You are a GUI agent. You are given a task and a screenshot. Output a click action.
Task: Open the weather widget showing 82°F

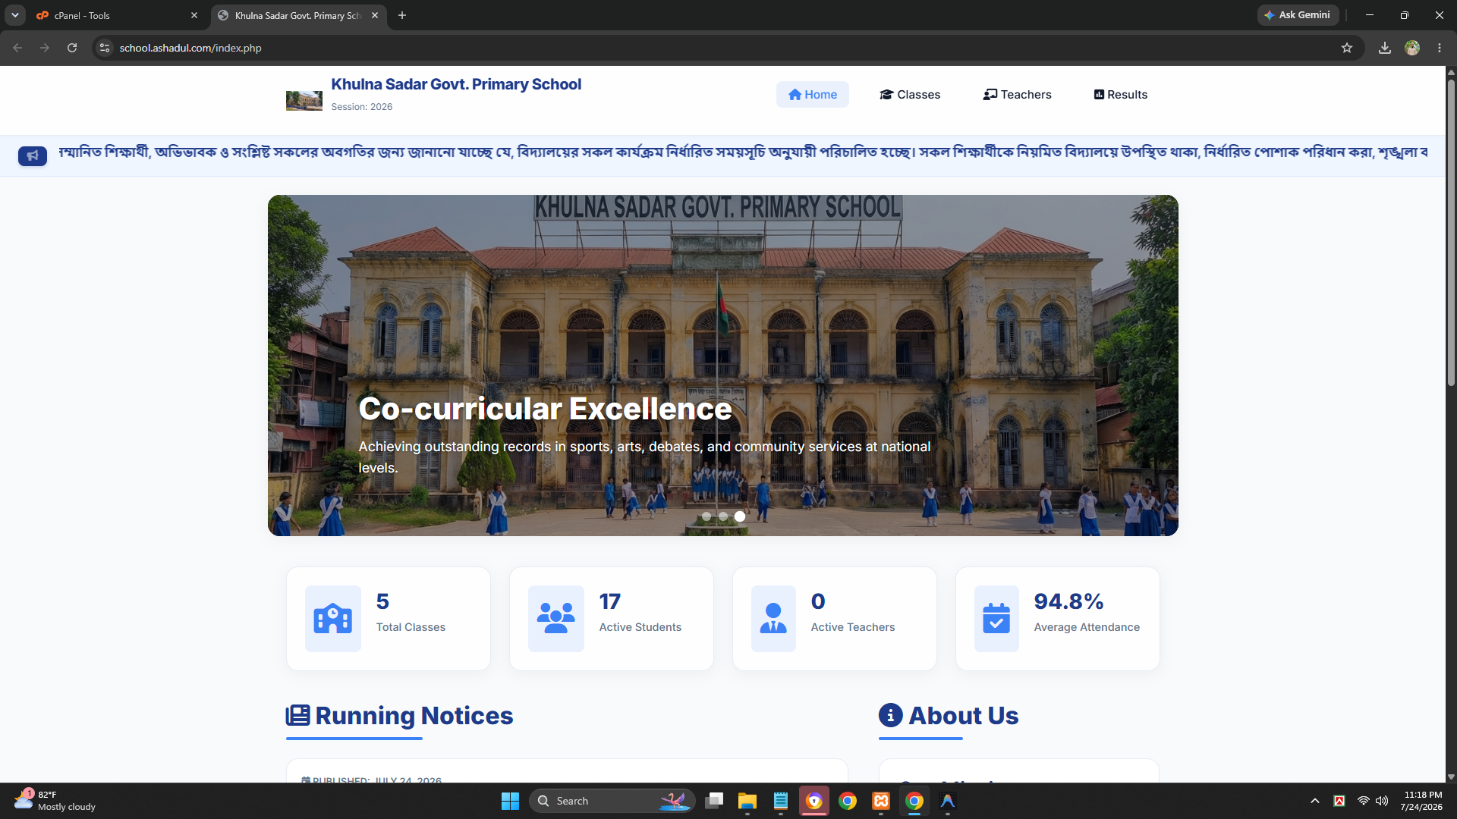coord(55,801)
